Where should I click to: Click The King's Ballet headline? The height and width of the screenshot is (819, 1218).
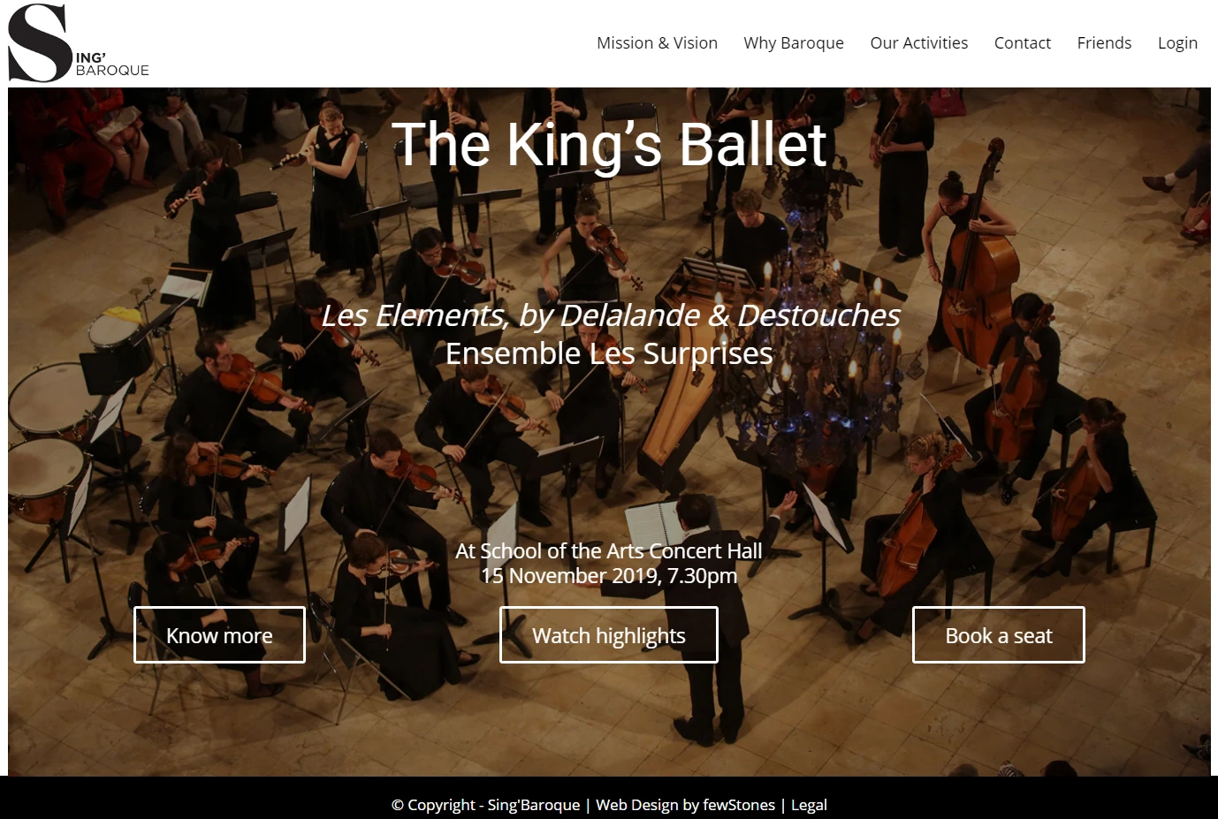click(609, 144)
